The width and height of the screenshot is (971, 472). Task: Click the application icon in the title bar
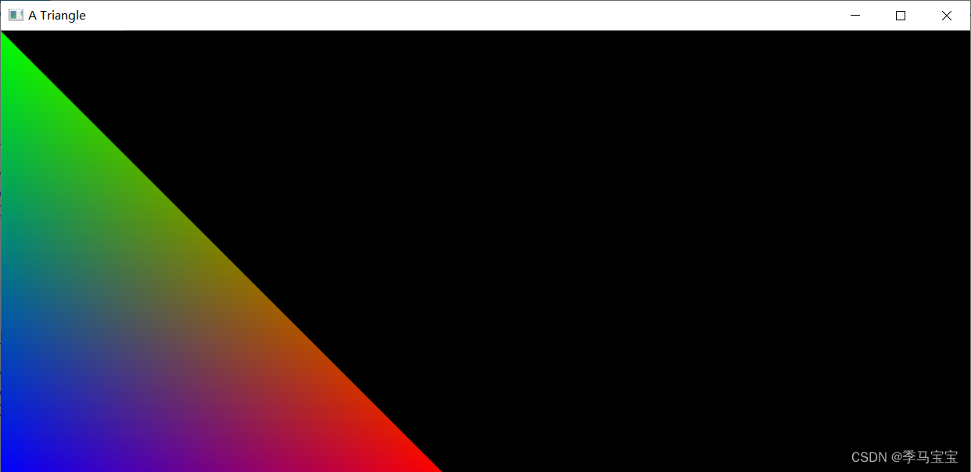point(16,16)
